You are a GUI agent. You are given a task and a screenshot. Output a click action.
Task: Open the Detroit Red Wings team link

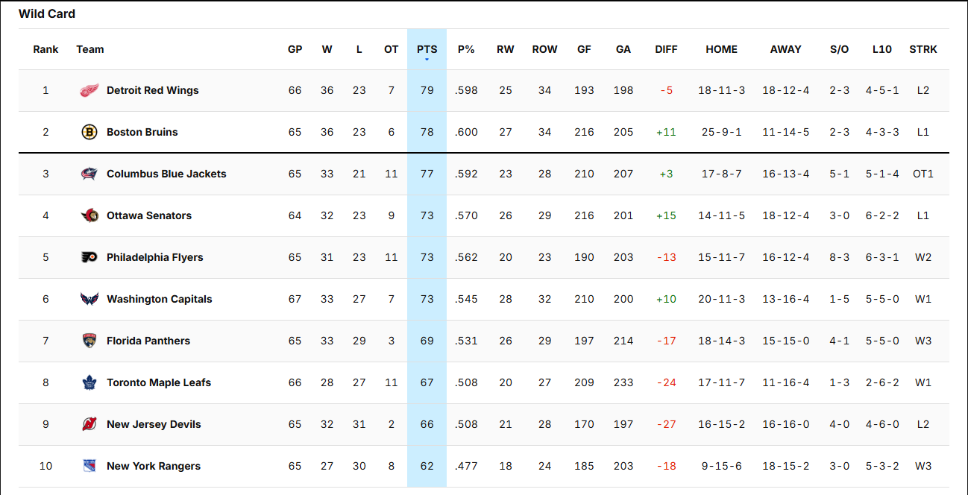tap(153, 90)
